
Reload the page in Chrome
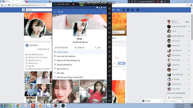(9, 5)
